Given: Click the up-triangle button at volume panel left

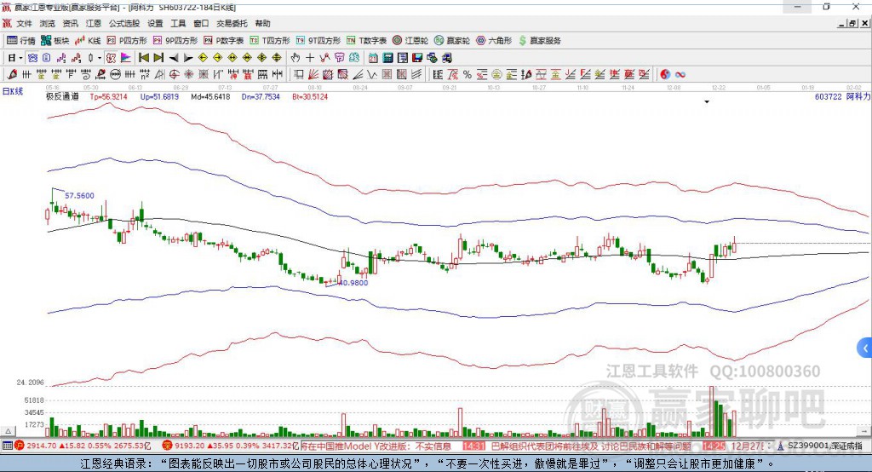Looking at the screenshot, I should (x=8, y=431).
